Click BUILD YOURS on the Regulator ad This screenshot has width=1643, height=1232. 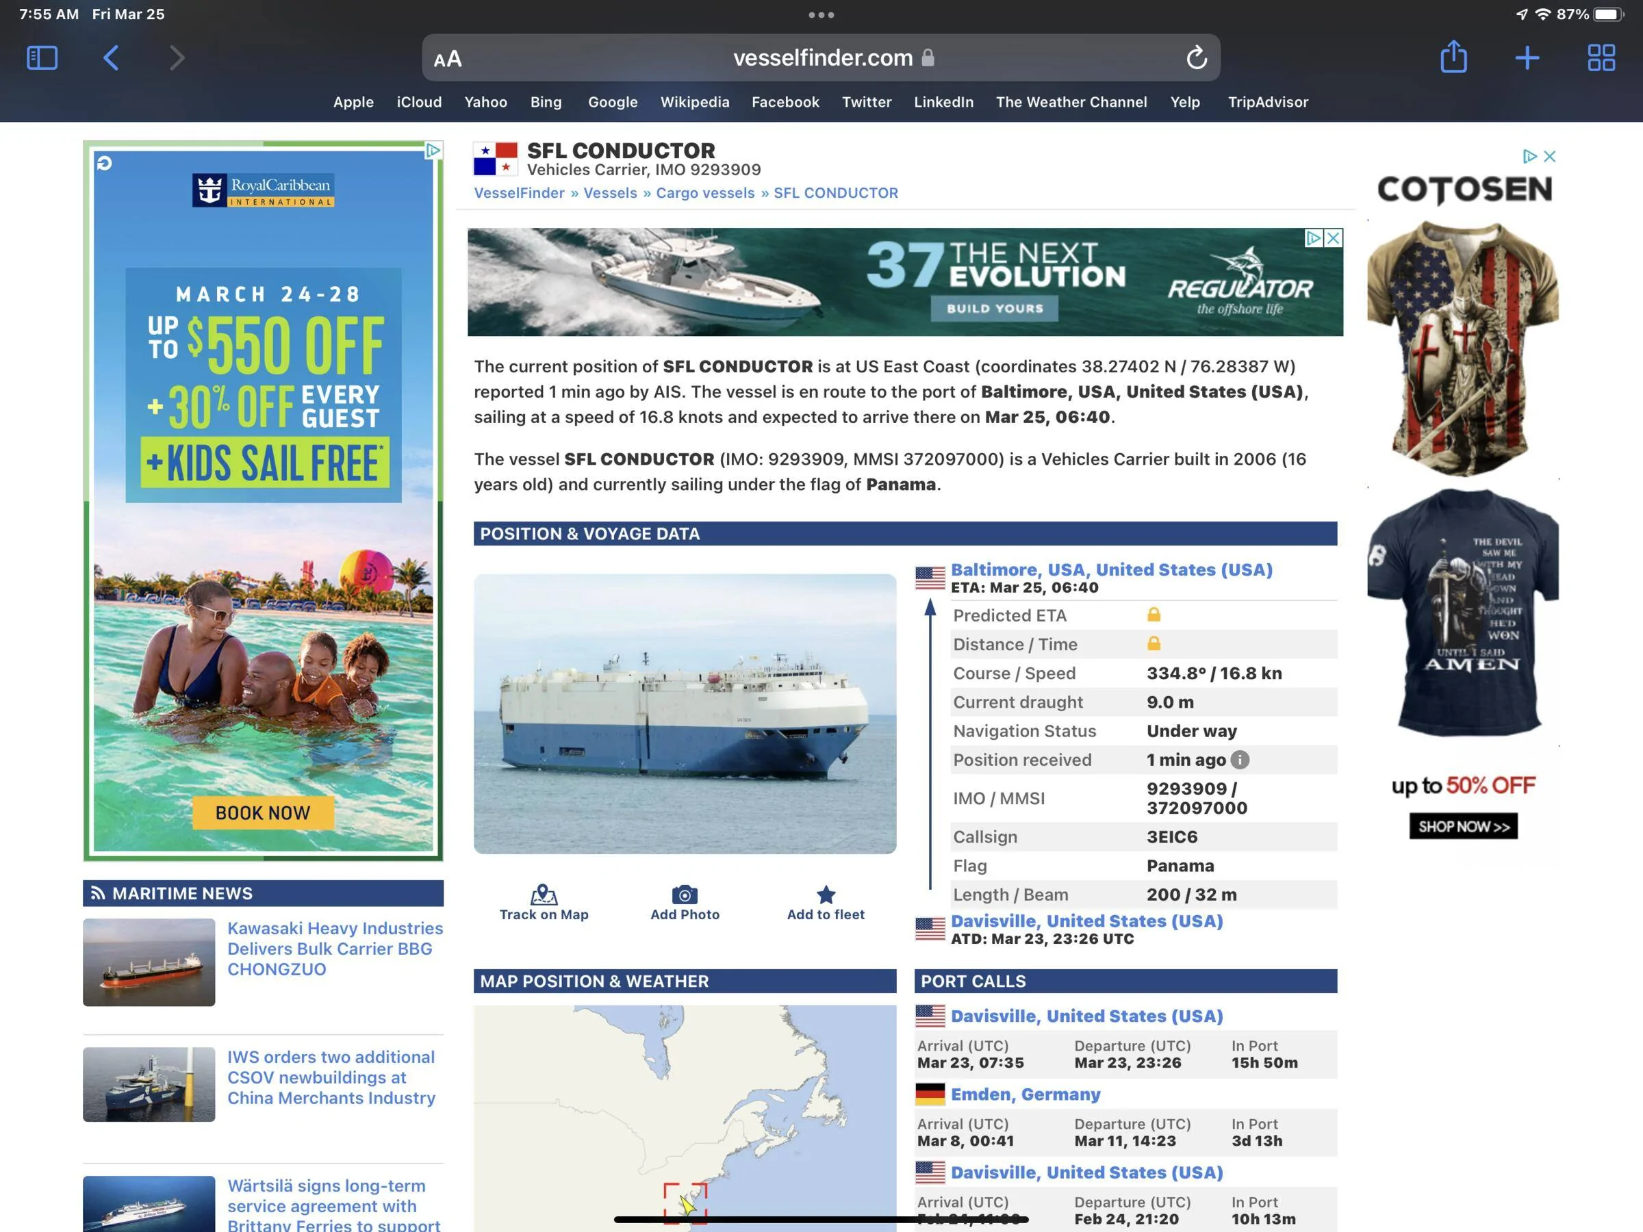point(995,308)
